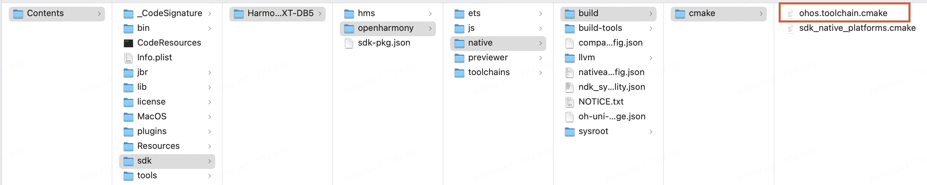The height and width of the screenshot is (185, 927).
Task: Open the Contents folder
Action: tap(57, 14)
